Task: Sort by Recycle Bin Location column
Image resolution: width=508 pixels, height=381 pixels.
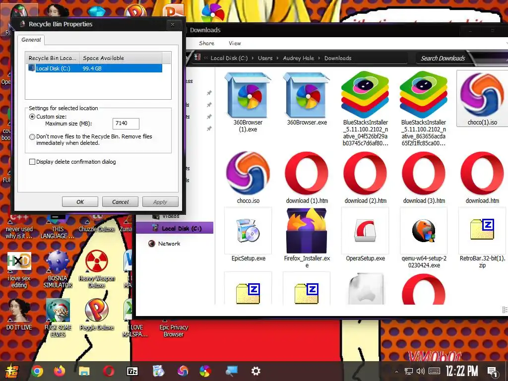Action: [53, 58]
